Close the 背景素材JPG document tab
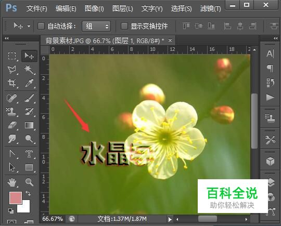Viewport: 281px width, 226px height. click(x=170, y=41)
